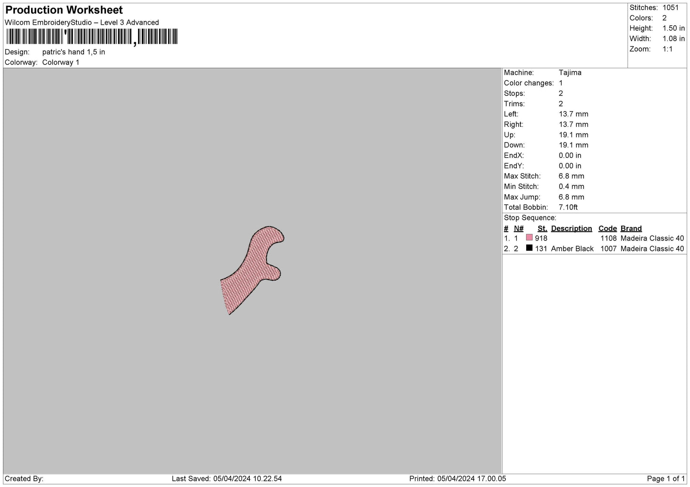Click the code 1108 in row 1
This screenshot has width=690, height=487.
pyautogui.click(x=609, y=238)
